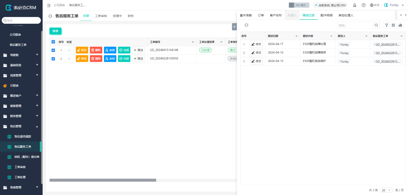Edit follow-up record dated 2024-04-17

pyautogui.click(x=256, y=44)
